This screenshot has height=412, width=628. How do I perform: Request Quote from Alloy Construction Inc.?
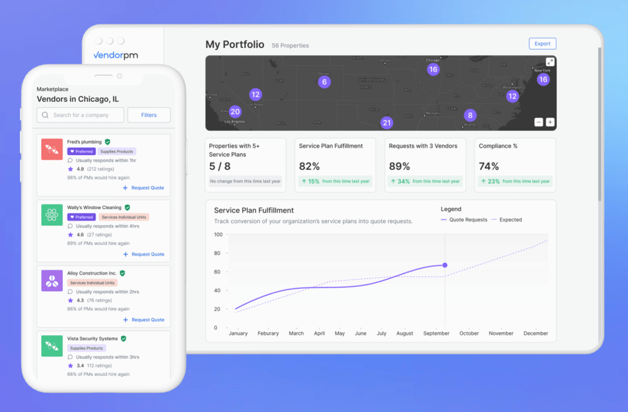144,320
